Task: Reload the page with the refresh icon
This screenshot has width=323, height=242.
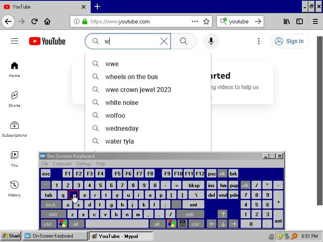Action: click(34, 21)
